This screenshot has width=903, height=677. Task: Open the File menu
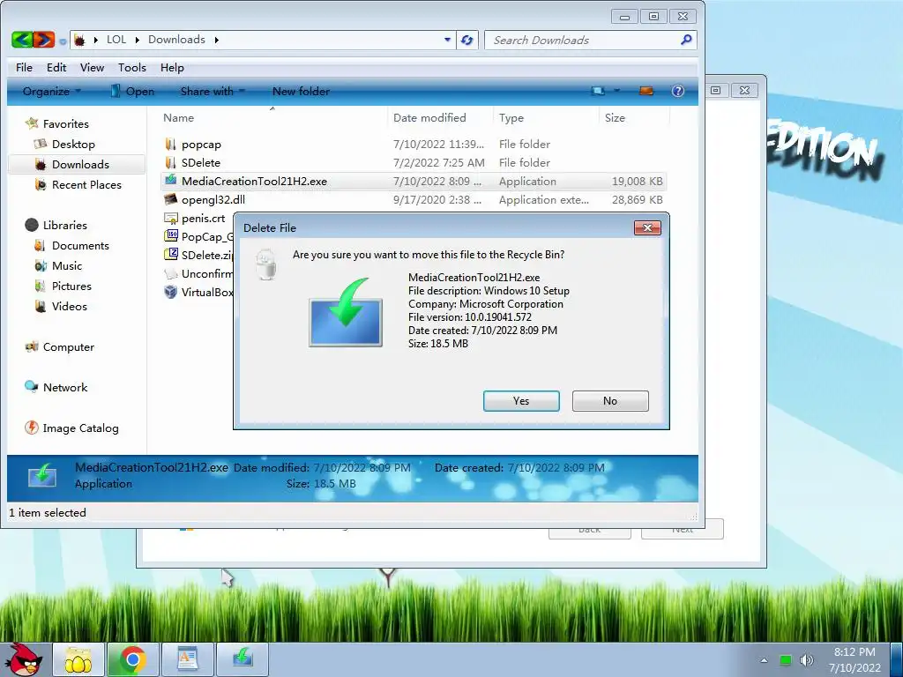tap(24, 67)
